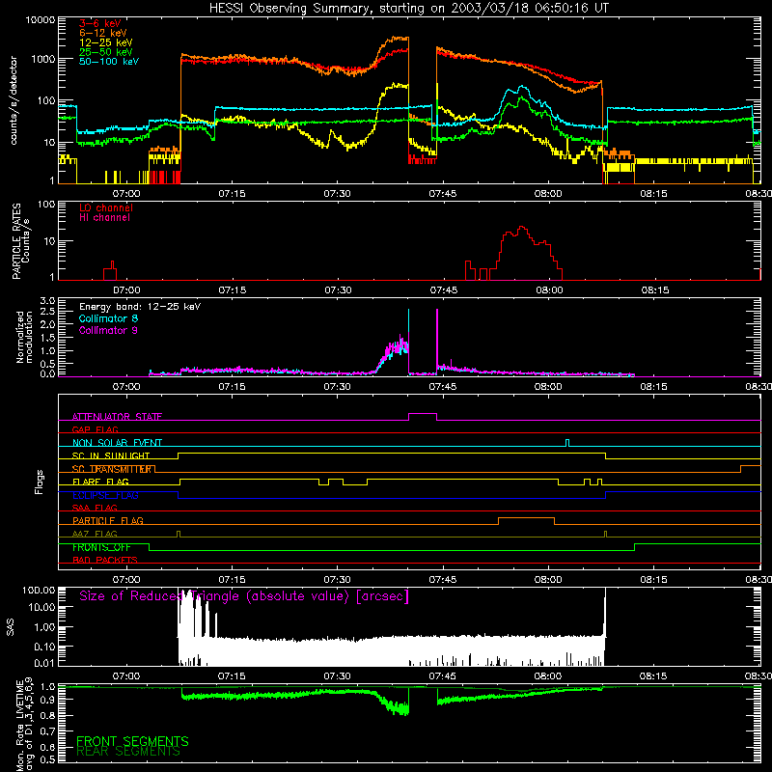Click the 07:30 tick under the count-rate plot

(337, 194)
